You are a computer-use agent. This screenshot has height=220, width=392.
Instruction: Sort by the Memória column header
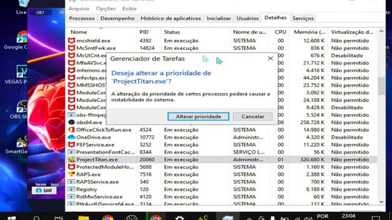point(309,32)
